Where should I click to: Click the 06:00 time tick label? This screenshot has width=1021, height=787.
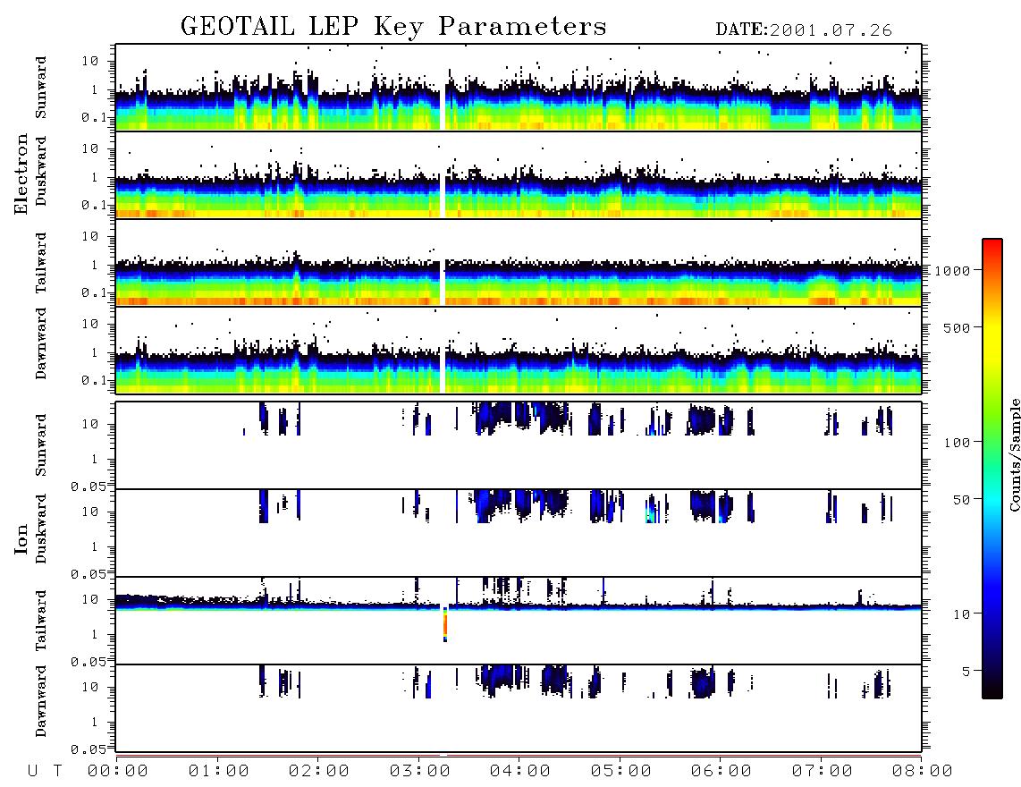pos(721,772)
